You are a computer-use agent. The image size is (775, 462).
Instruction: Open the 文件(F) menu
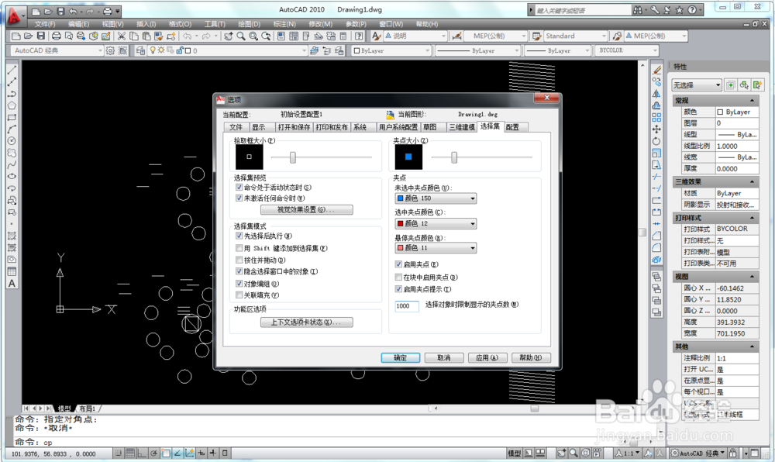click(45, 24)
